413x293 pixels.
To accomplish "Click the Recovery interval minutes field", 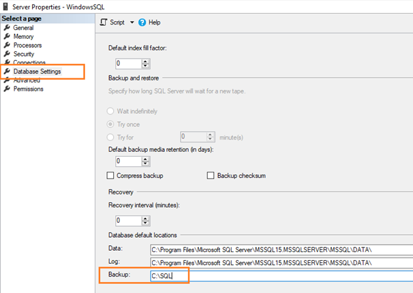I will pyautogui.click(x=129, y=221).
